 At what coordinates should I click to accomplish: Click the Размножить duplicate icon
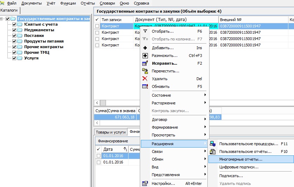click(145, 56)
